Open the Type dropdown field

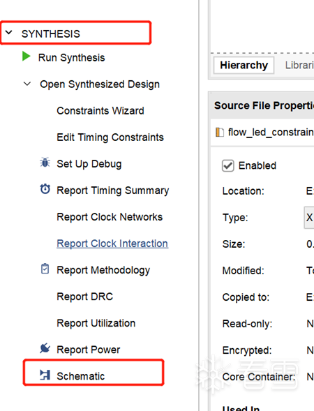(309, 218)
